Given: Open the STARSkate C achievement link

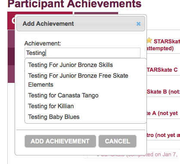Looking at the screenshot, I should 162,70.
